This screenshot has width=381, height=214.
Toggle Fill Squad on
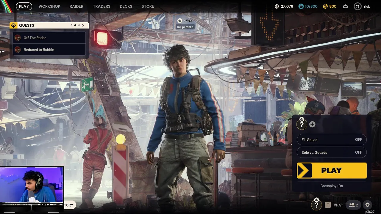tap(332, 140)
